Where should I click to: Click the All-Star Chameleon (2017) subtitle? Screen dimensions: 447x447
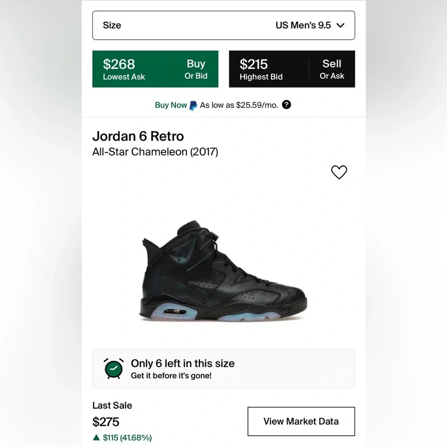(x=155, y=152)
